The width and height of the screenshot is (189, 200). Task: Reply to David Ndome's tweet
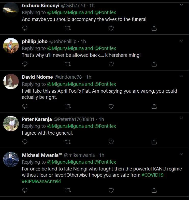tap(25, 106)
